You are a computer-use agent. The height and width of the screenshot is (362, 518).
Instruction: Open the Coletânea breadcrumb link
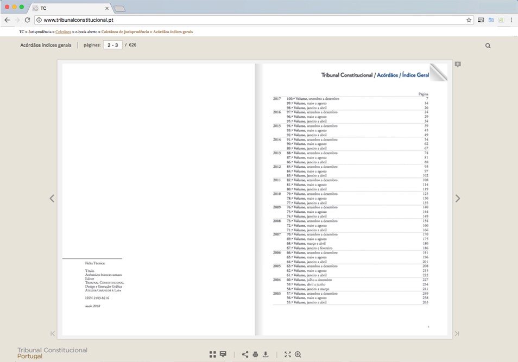point(63,32)
